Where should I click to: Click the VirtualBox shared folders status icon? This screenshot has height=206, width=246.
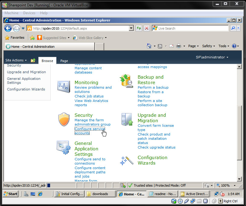coord(199,201)
